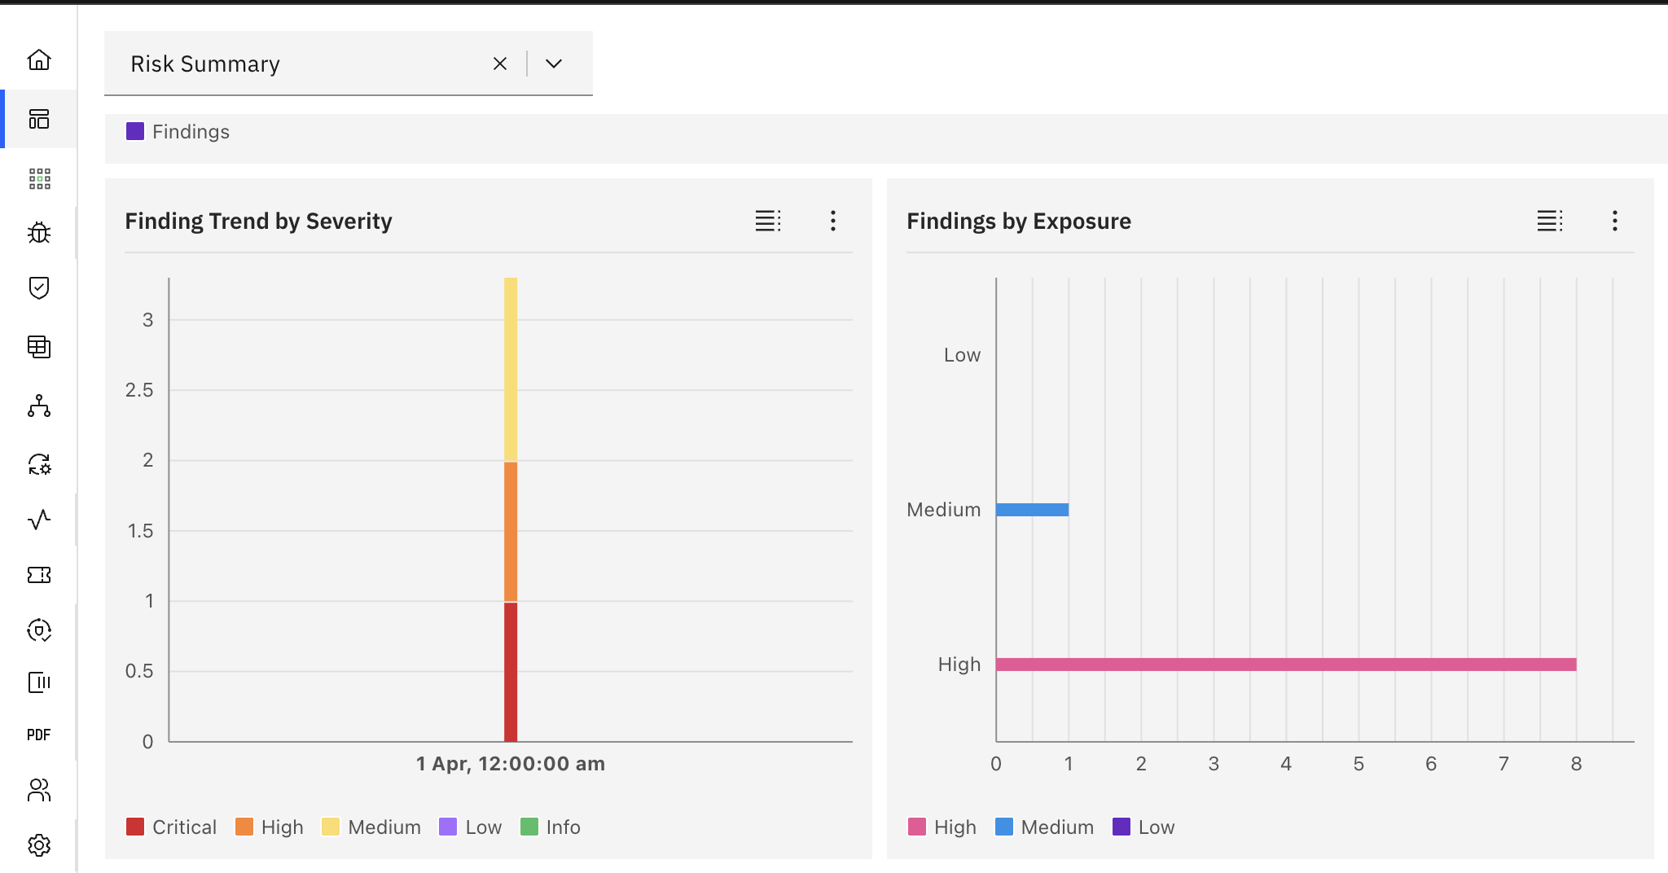The image size is (1668, 873).
Task: Toggle Medium series in severity legend
Action: [x=371, y=827]
